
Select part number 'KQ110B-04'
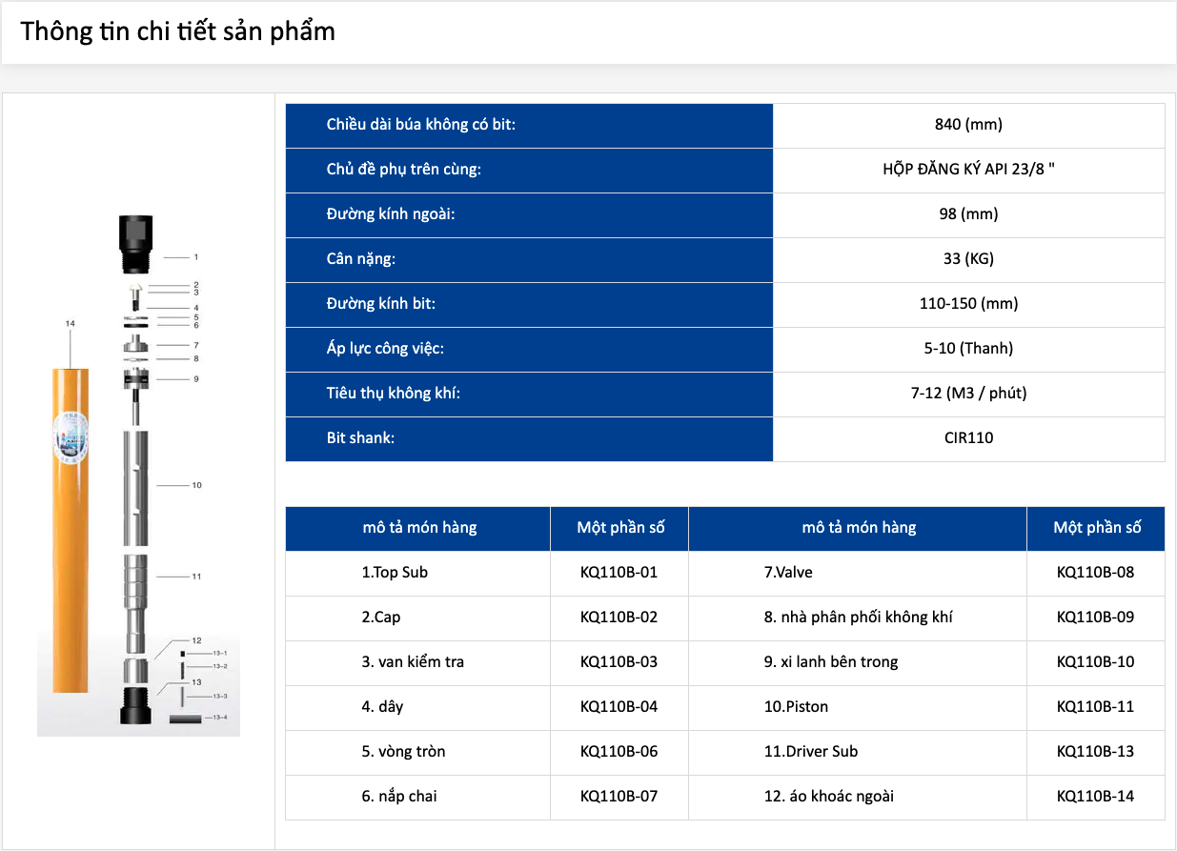(619, 707)
